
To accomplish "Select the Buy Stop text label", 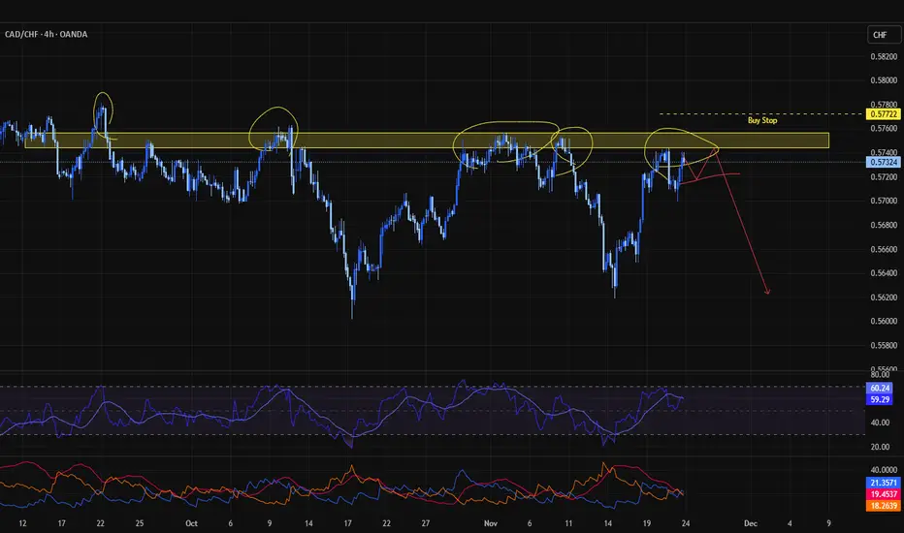I will (761, 121).
